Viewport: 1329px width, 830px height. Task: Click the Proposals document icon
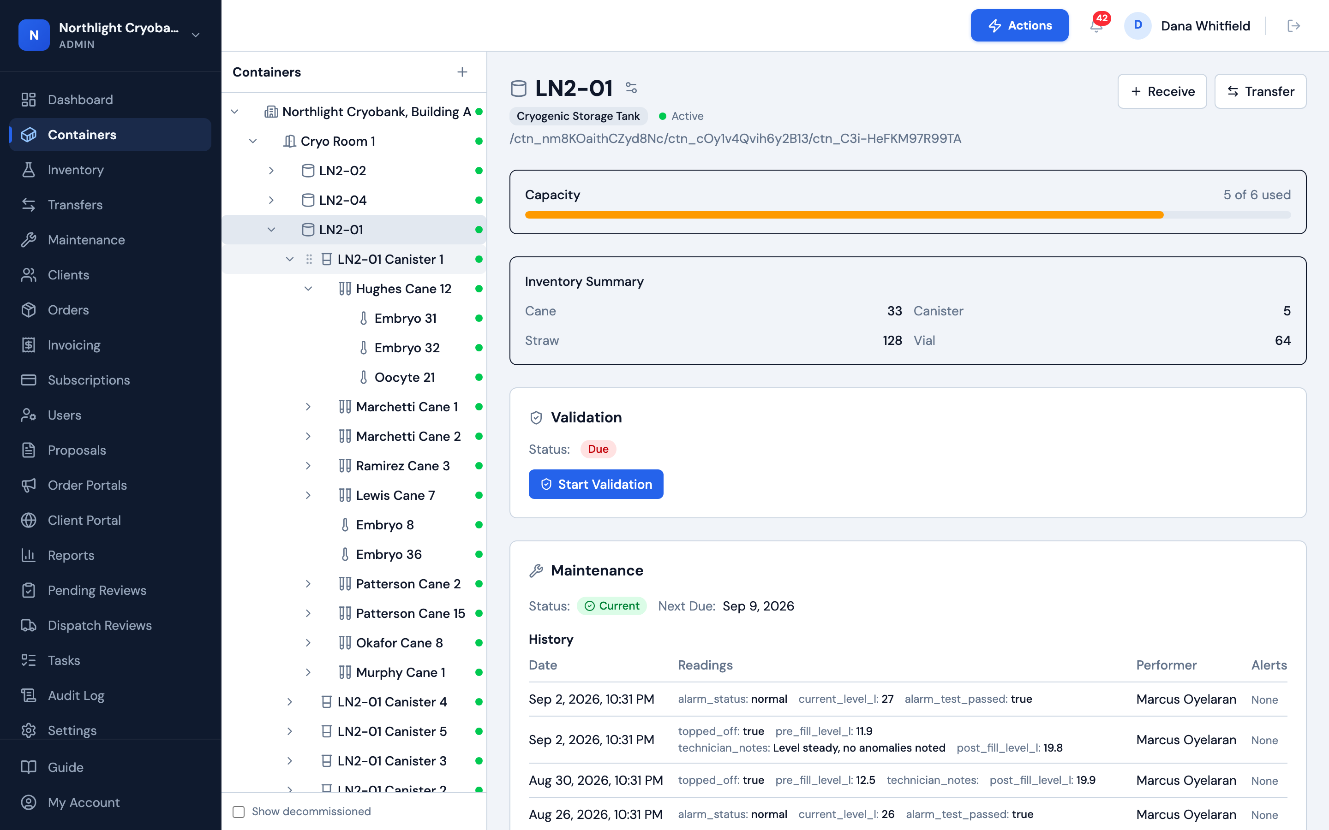(29, 450)
